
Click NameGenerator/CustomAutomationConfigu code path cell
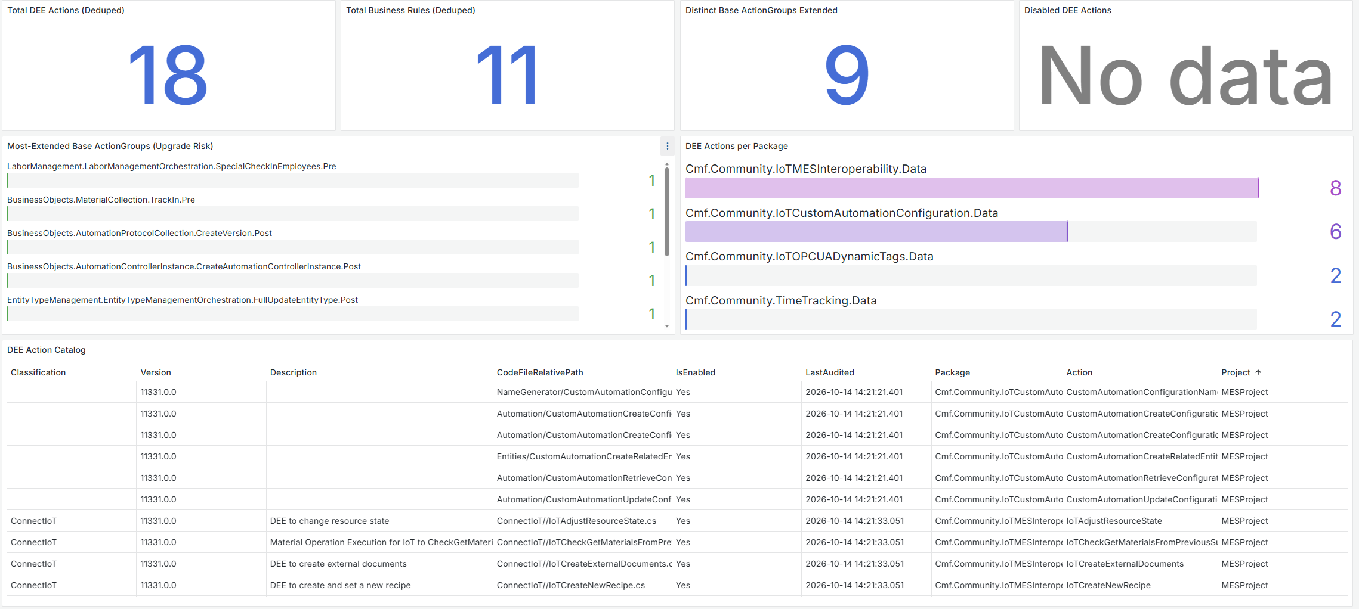click(583, 392)
